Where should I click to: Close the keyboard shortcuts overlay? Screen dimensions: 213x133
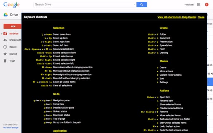[201, 17]
